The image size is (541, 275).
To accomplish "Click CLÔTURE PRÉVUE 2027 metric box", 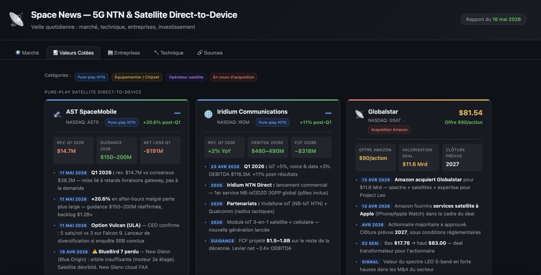I will tap(462, 157).
